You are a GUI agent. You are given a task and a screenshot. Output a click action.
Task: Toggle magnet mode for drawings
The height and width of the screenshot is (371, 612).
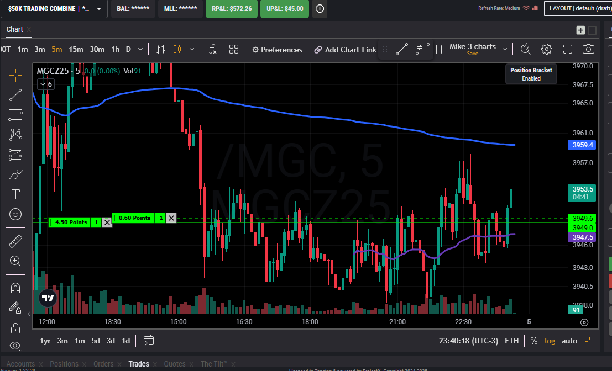(x=15, y=288)
